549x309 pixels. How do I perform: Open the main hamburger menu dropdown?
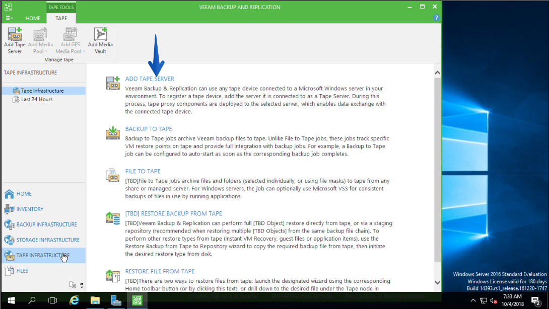pos(10,18)
